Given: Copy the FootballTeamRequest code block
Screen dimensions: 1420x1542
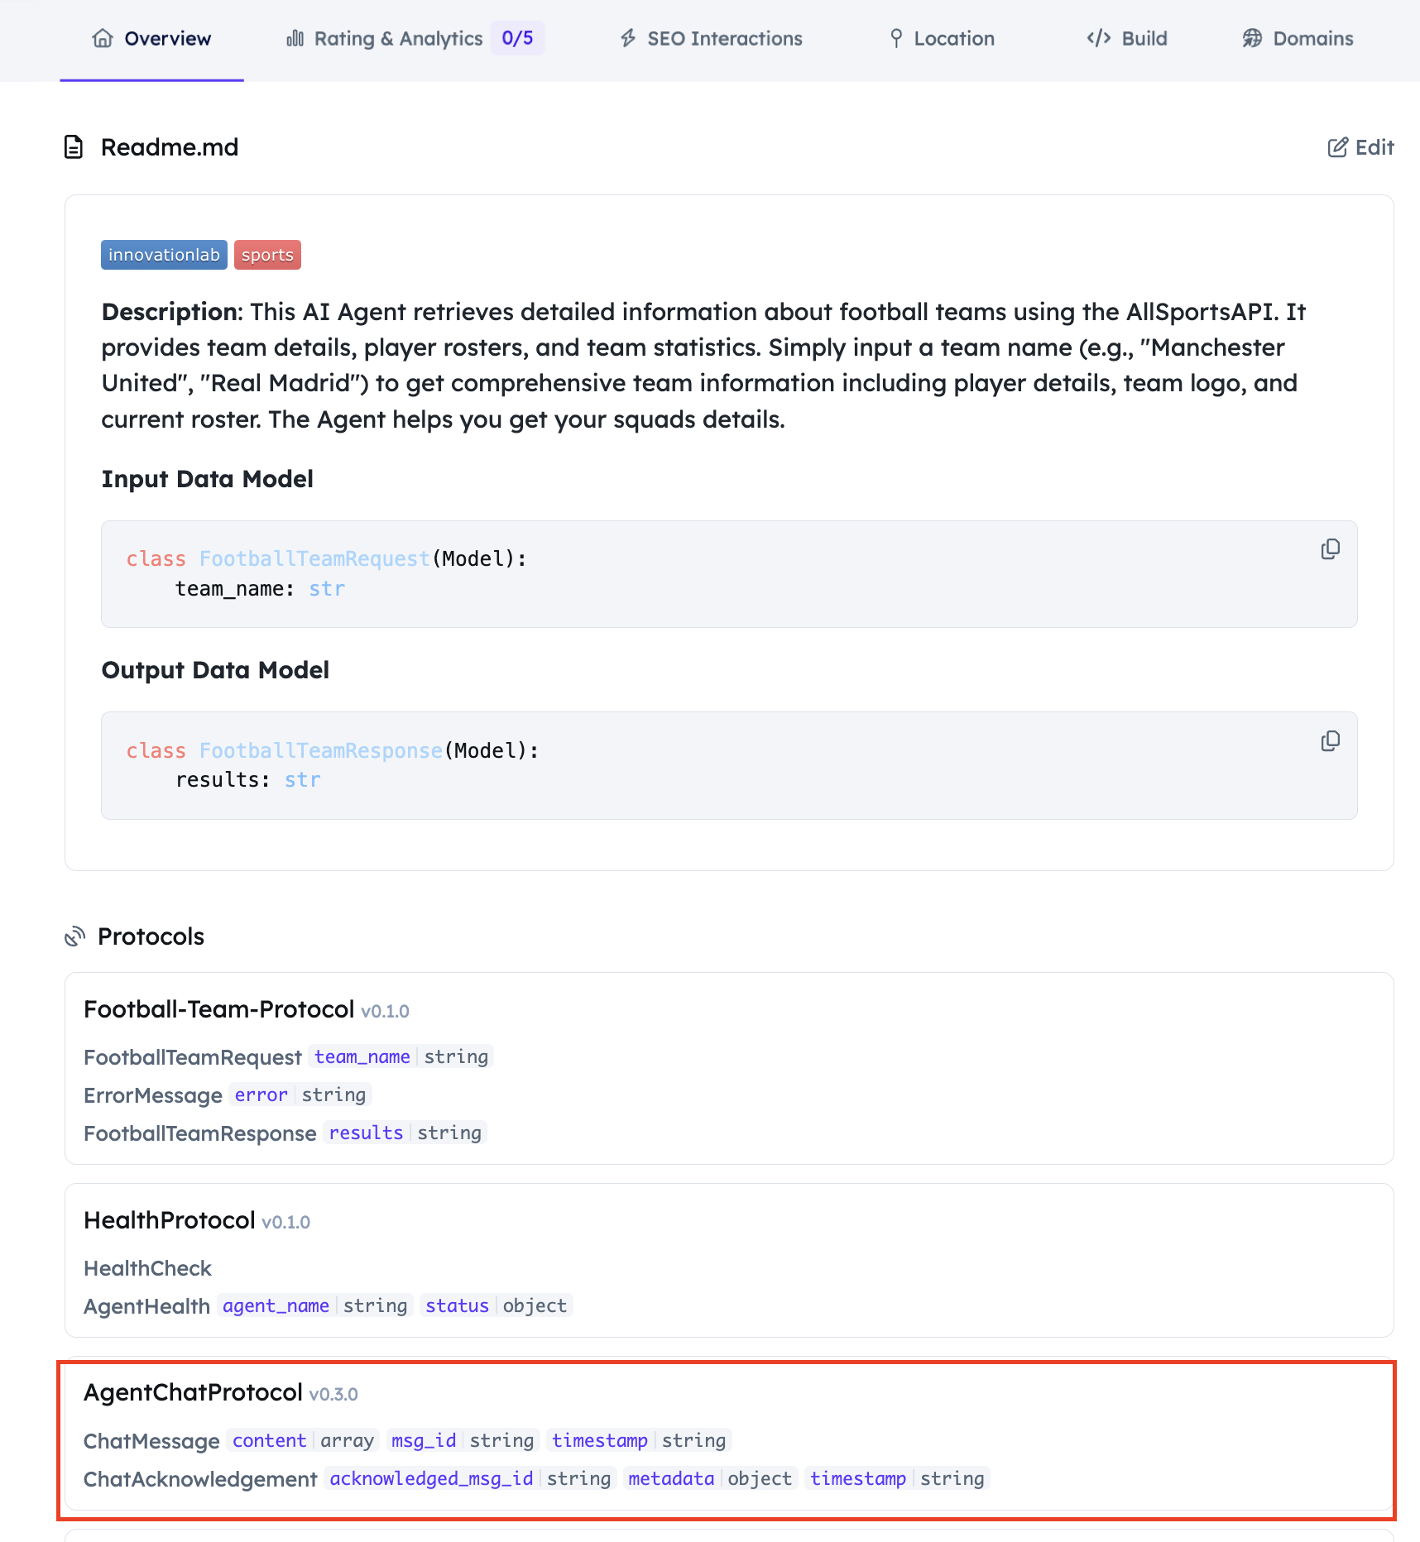Looking at the screenshot, I should point(1331,549).
